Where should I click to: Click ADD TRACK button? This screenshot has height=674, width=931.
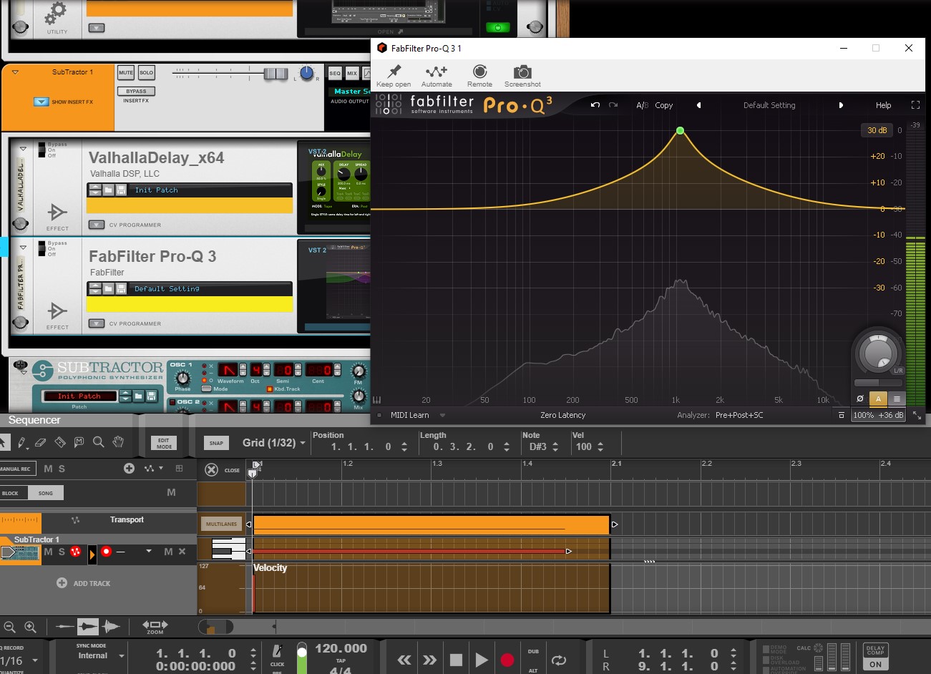click(84, 583)
